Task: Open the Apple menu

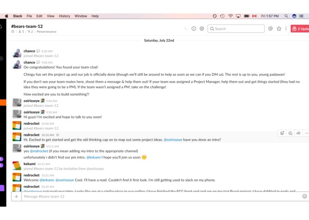Action: click(x=7, y=16)
